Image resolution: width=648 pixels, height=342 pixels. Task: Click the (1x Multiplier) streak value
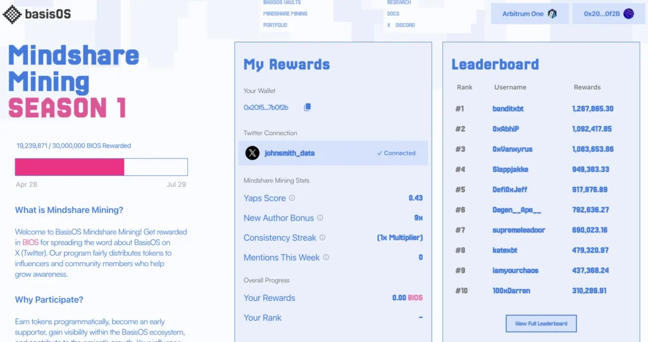tap(400, 237)
